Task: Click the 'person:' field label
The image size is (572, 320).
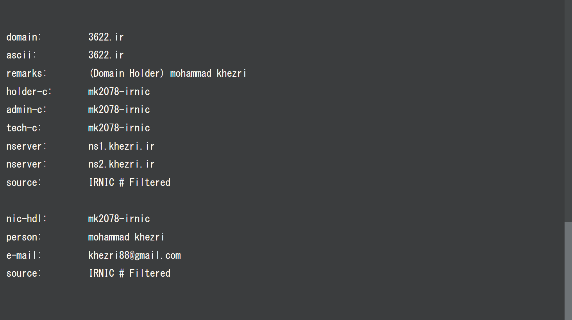Action: tap(24, 237)
